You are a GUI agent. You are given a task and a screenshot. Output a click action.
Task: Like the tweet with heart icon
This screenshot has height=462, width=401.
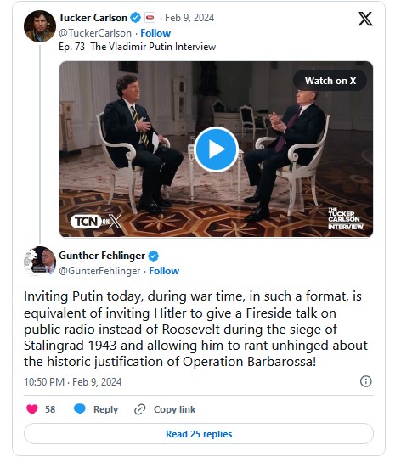(x=32, y=409)
